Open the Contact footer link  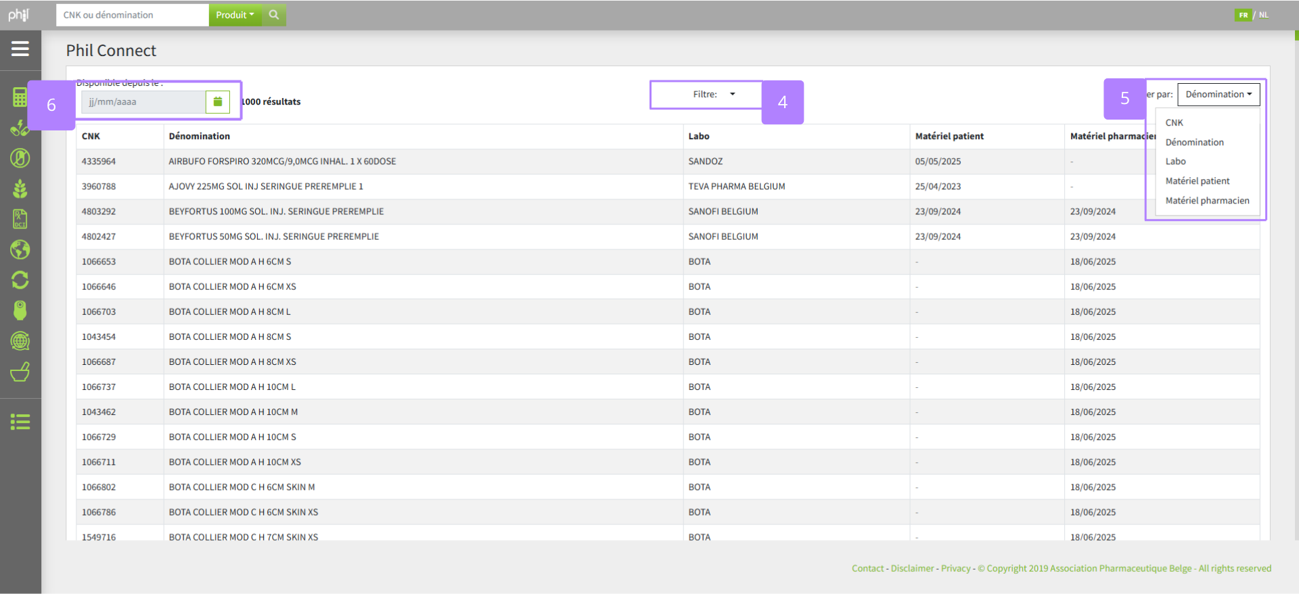click(868, 568)
